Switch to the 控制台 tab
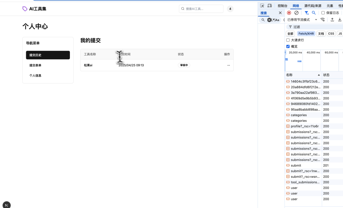The width and height of the screenshot is (343, 208). [282, 6]
